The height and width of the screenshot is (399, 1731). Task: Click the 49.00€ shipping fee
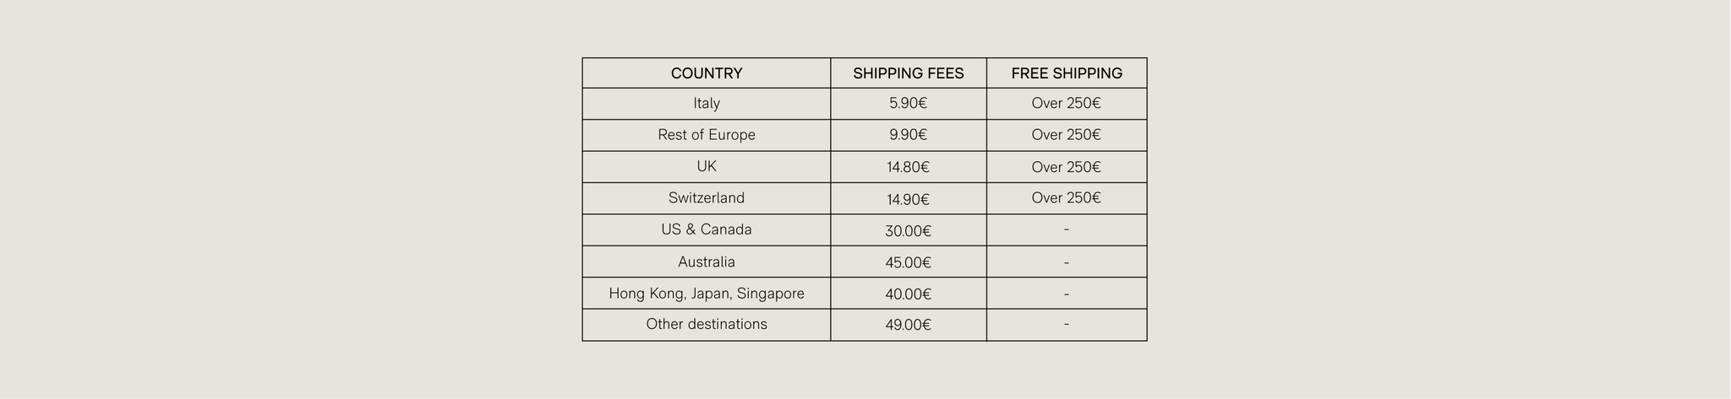coord(908,325)
